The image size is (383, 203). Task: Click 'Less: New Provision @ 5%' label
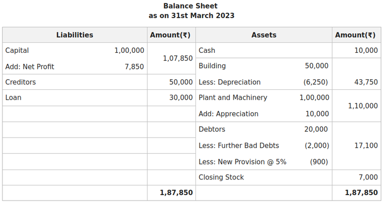pyautogui.click(x=242, y=162)
